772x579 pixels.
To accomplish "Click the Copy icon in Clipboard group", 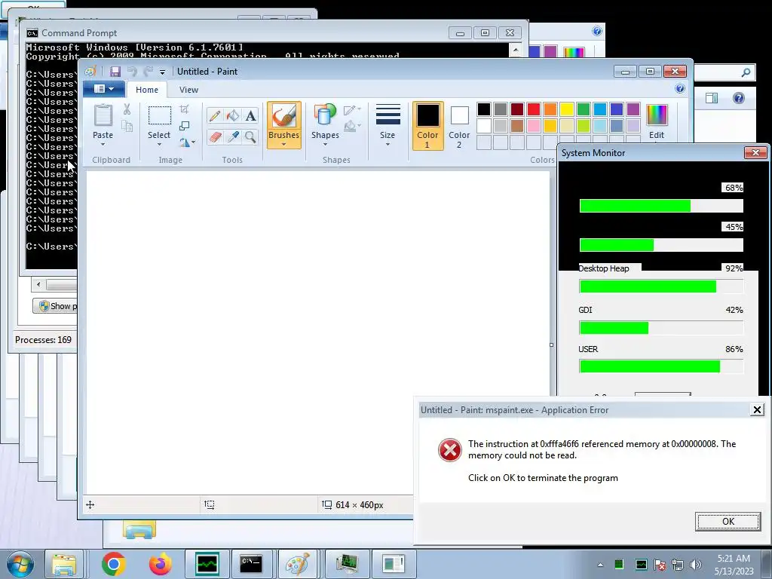I will [127, 126].
